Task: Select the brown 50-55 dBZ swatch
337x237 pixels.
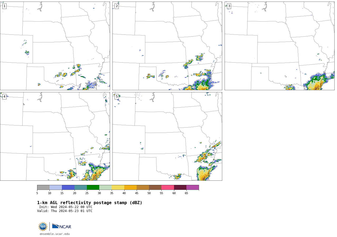Action: pos(155,188)
